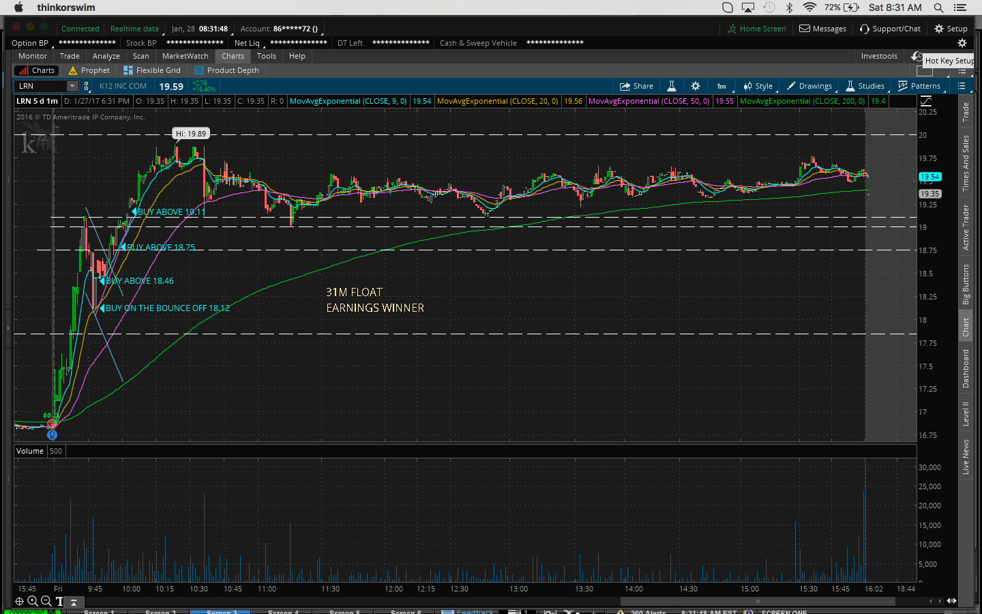Expand the LRN symbol dropdown arrow
Screen dimensions: 982x614
click(72, 86)
